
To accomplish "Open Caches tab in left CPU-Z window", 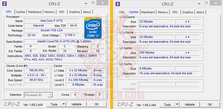I will pos(20,12).
